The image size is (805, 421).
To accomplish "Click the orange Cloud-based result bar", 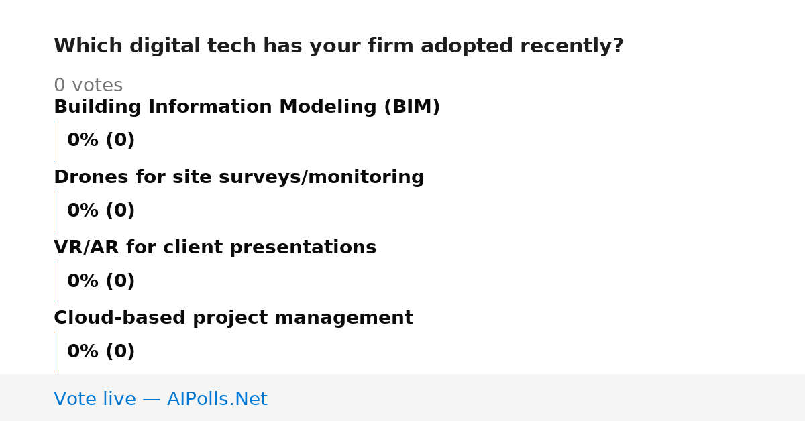I will [x=54, y=352].
